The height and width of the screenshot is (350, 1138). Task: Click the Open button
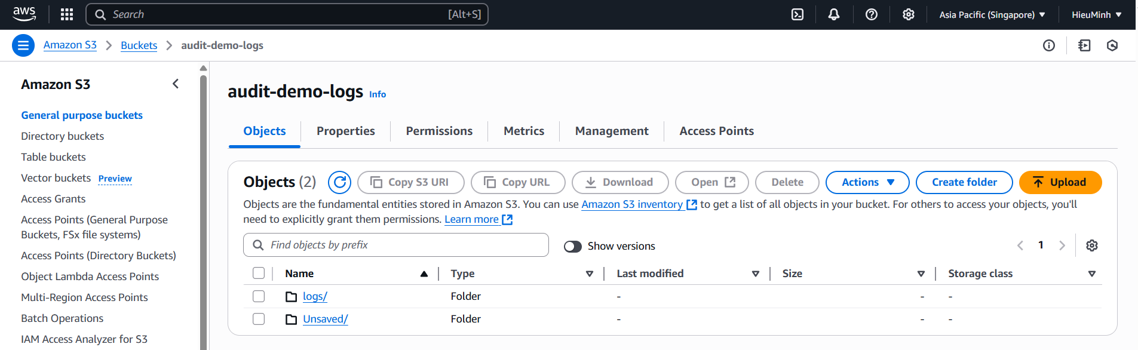pos(712,182)
